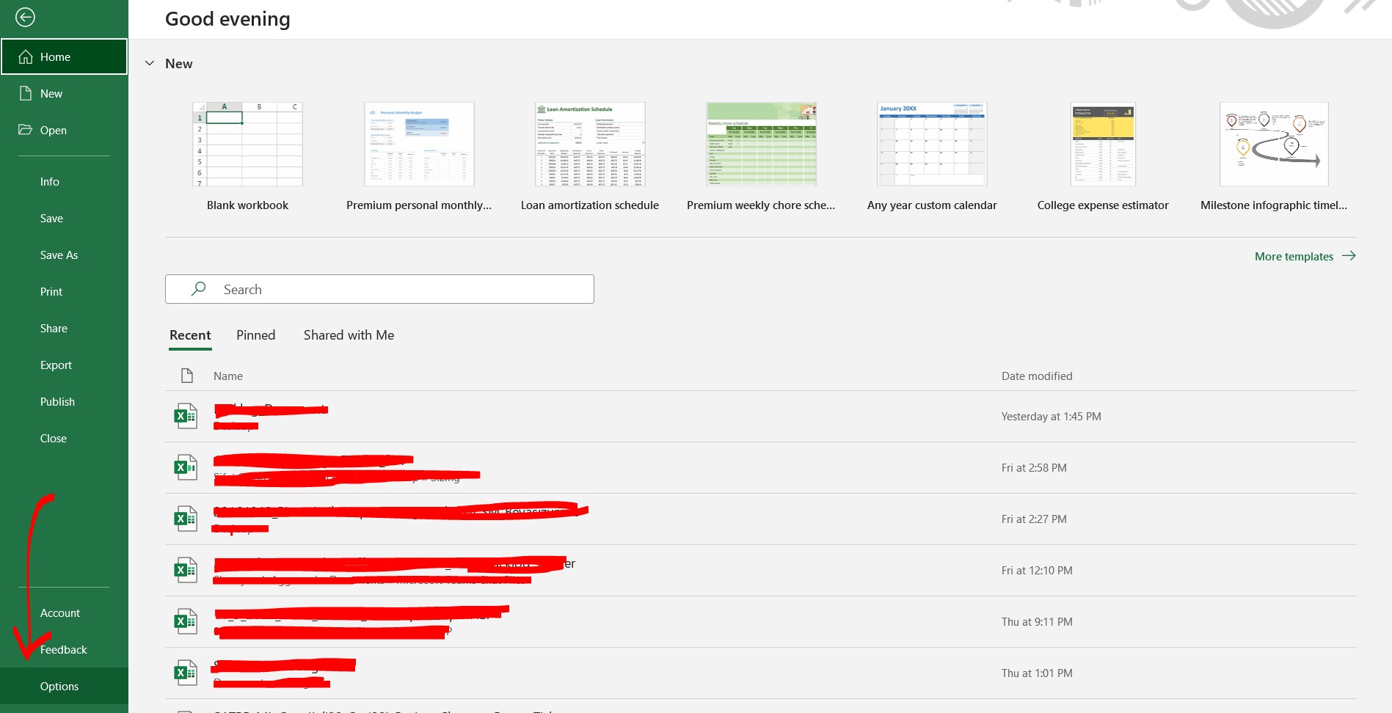Select the Excel icon on the Fri 2:58 PM file
This screenshot has width=1392, height=713.
[186, 467]
